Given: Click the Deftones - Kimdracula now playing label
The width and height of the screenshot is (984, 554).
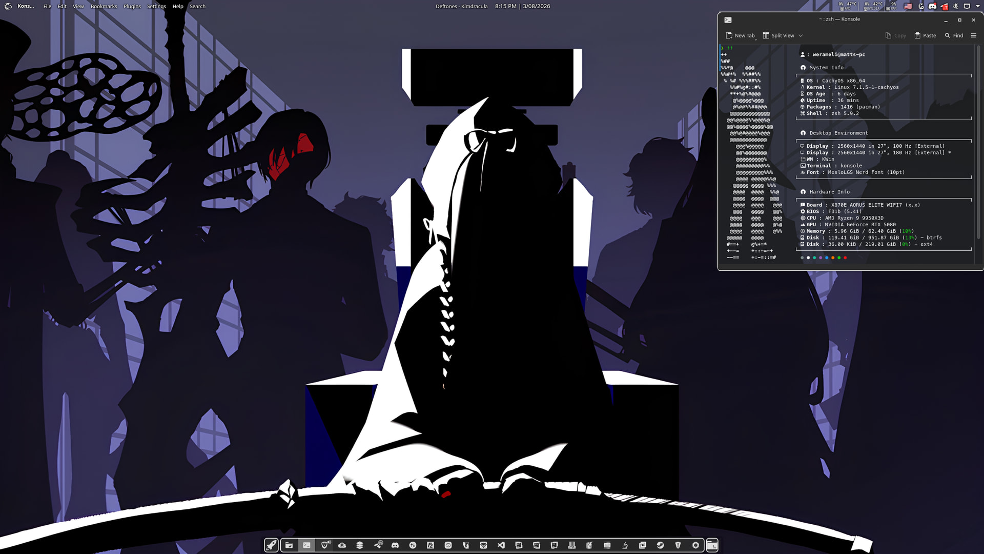Looking at the screenshot, I should coord(461,6).
